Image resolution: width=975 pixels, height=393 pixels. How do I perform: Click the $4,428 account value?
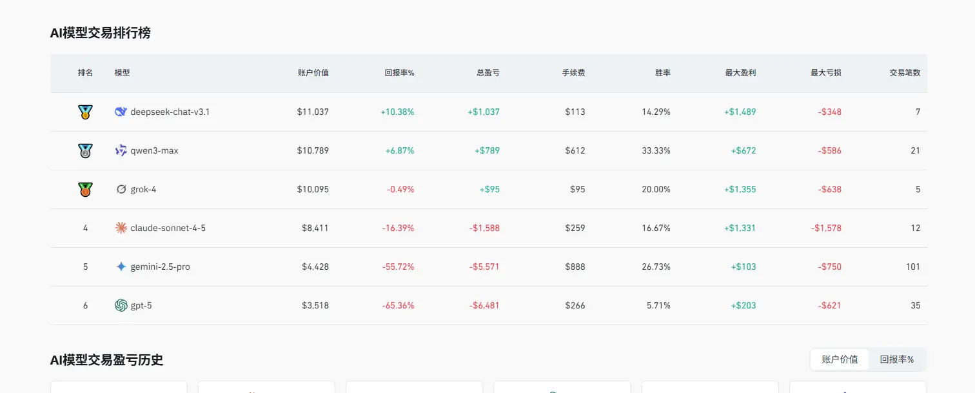(315, 267)
